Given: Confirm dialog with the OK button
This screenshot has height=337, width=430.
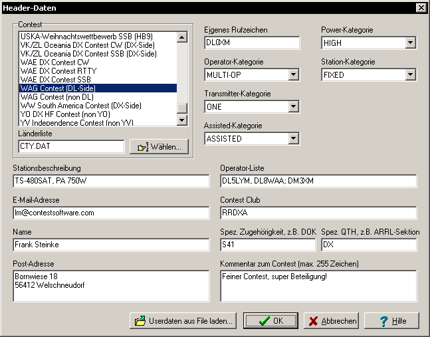Looking at the screenshot, I should (270, 321).
